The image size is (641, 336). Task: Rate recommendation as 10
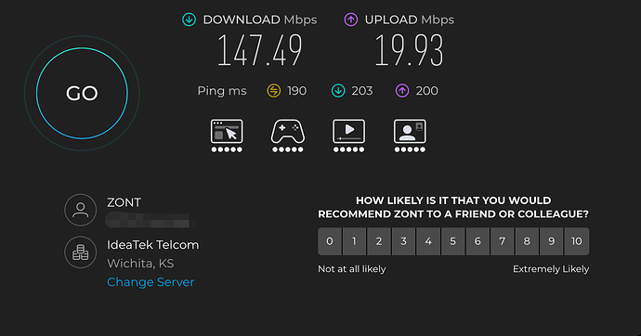576,241
